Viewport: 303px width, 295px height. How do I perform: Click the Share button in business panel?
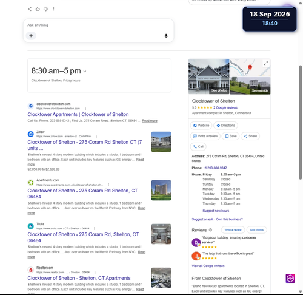coord(250,136)
